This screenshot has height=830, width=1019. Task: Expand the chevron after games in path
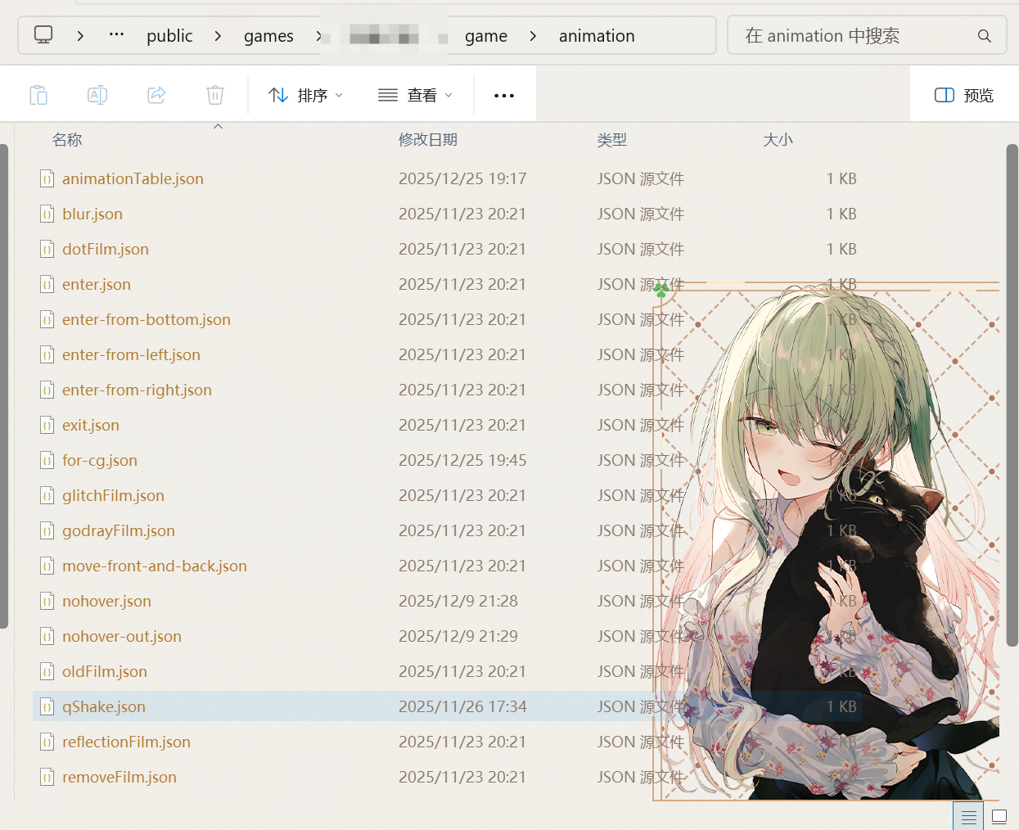(x=318, y=36)
